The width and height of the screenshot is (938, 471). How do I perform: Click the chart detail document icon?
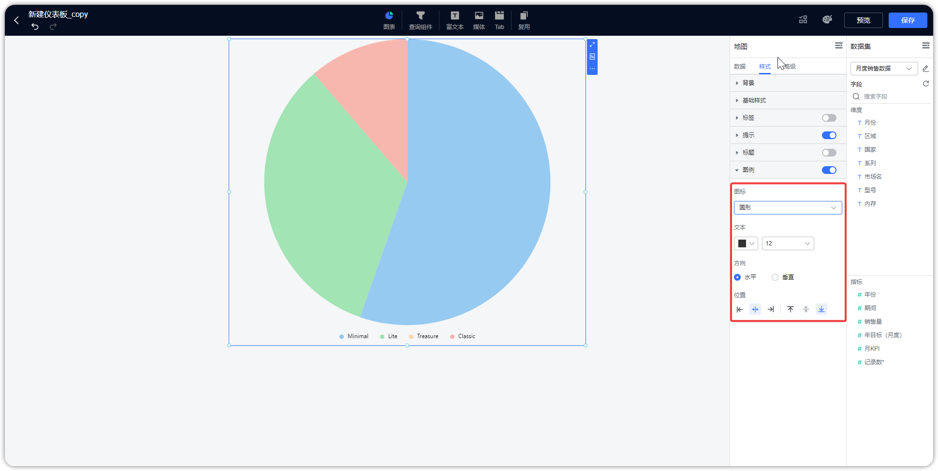(x=592, y=57)
